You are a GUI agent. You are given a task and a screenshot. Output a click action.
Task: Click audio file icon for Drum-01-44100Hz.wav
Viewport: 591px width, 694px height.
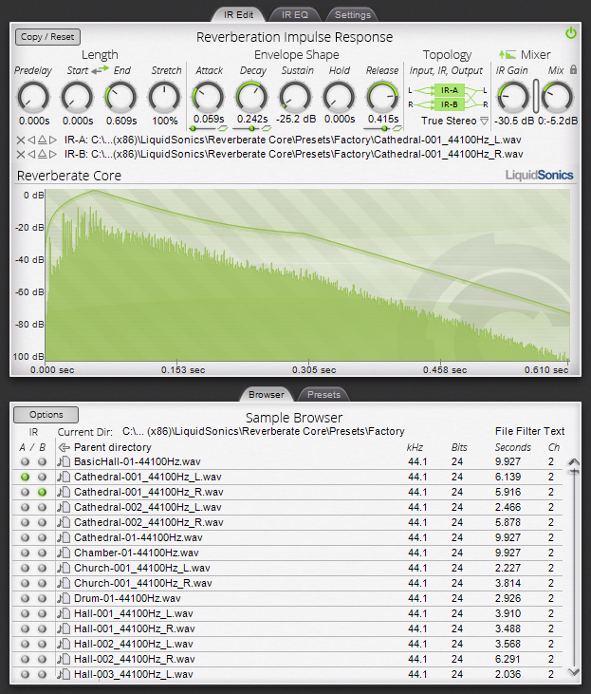64,598
